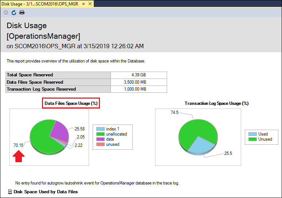Click the Transaction Log Space Usage (%) title
Screen dimensions: 282x198
217,103
